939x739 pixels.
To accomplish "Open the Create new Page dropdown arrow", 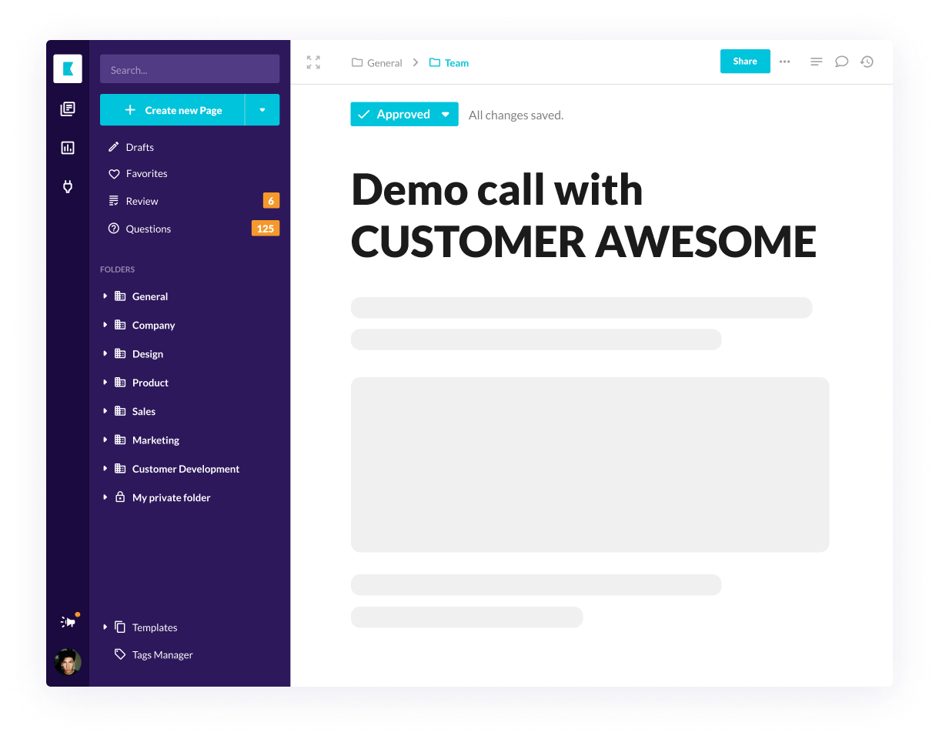I will (x=262, y=110).
